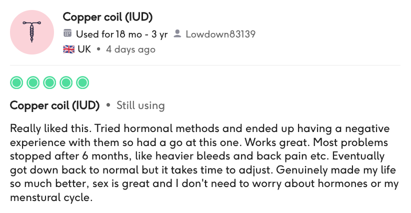Click the calendar icon beside usage duration

click(x=67, y=33)
